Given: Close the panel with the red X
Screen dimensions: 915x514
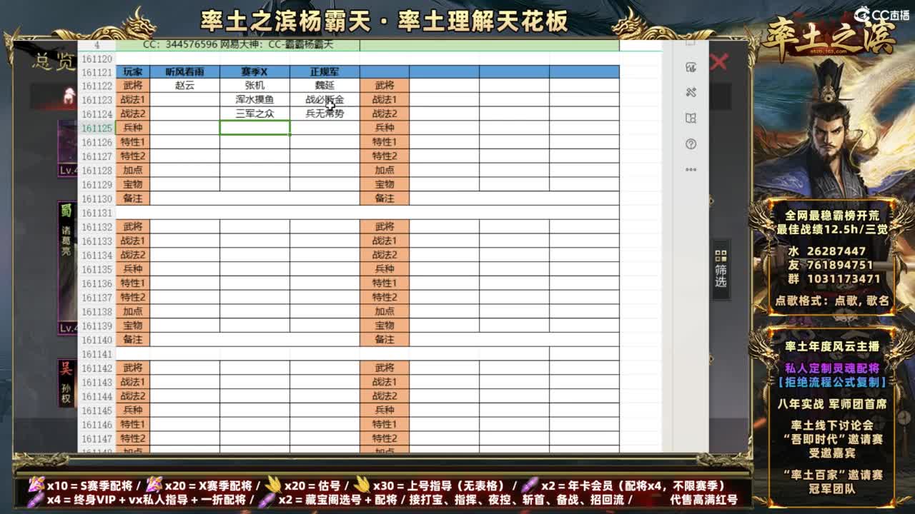Looking at the screenshot, I should tap(718, 62).
